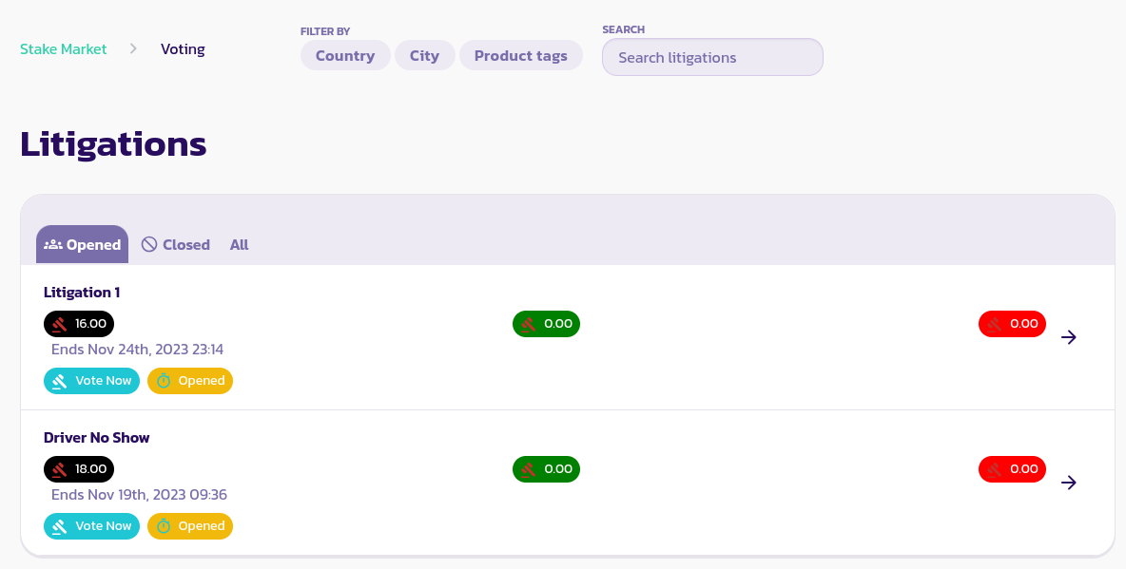
Task: Click green 0.00 votes badge for Litigation 1
Action: click(x=546, y=324)
